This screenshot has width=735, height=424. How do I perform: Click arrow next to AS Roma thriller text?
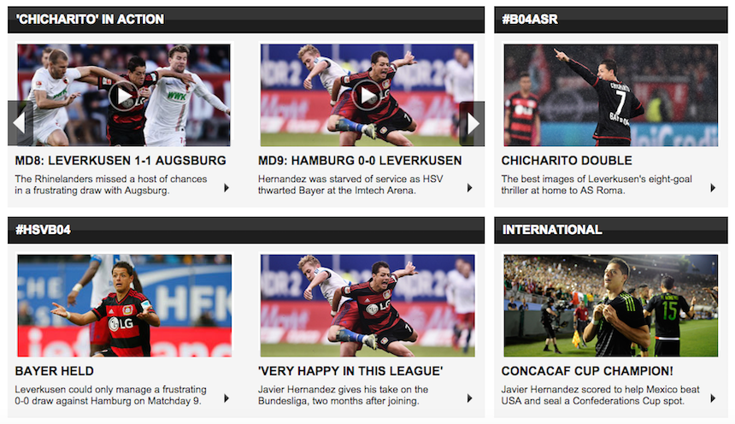713,187
